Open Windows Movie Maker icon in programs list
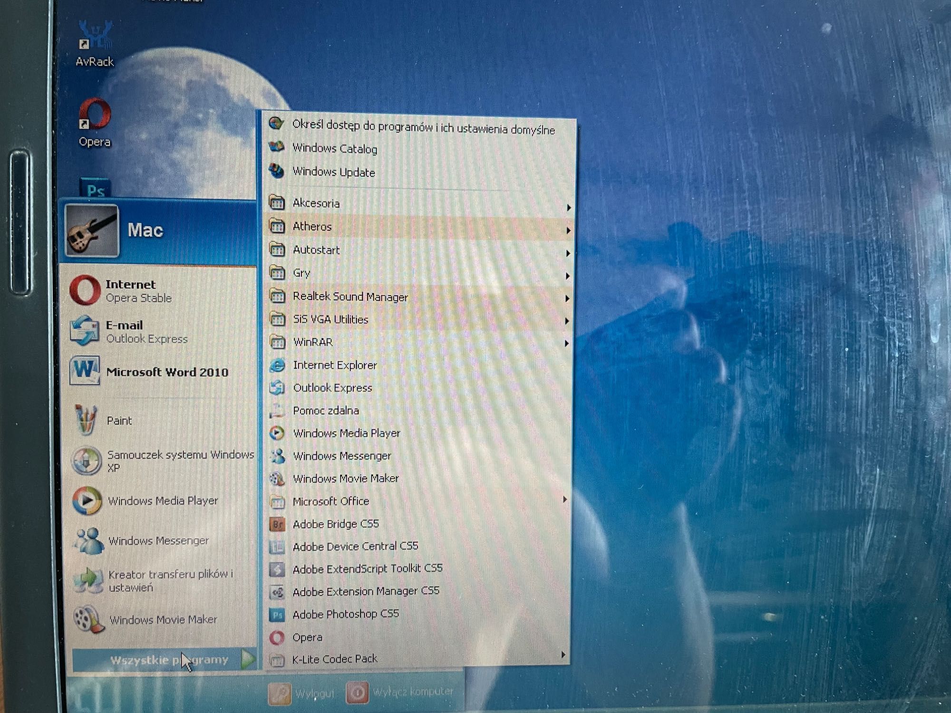The height and width of the screenshot is (713, 951). [x=277, y=479]
